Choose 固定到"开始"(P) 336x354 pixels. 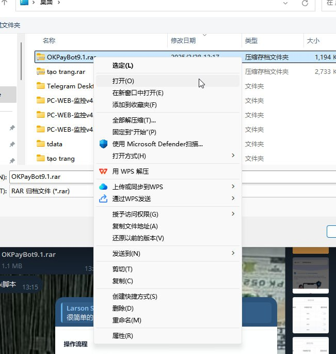168,132
